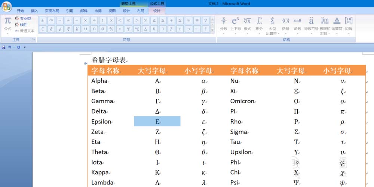Expand the 根式 radical structures
374x187 pixels.
(x=247, y=26)
